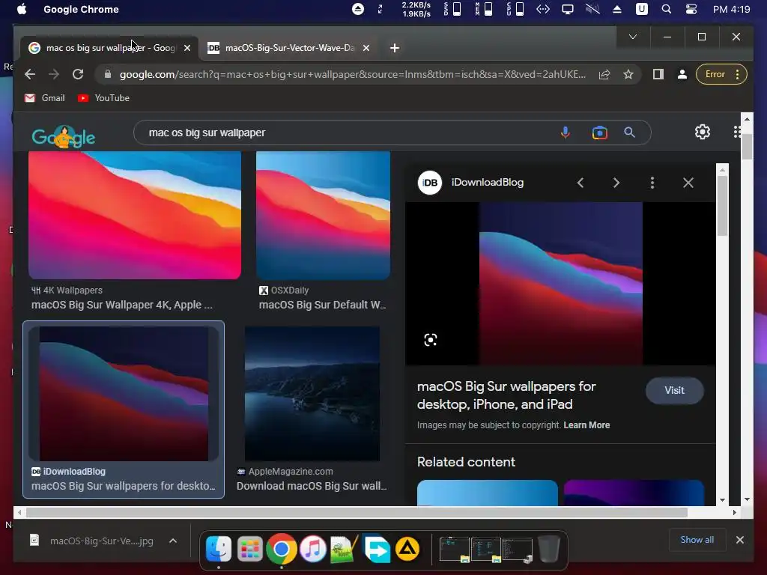Open Launchpad from the dock
The image size is (767, 575).
[x=250, y=549]
